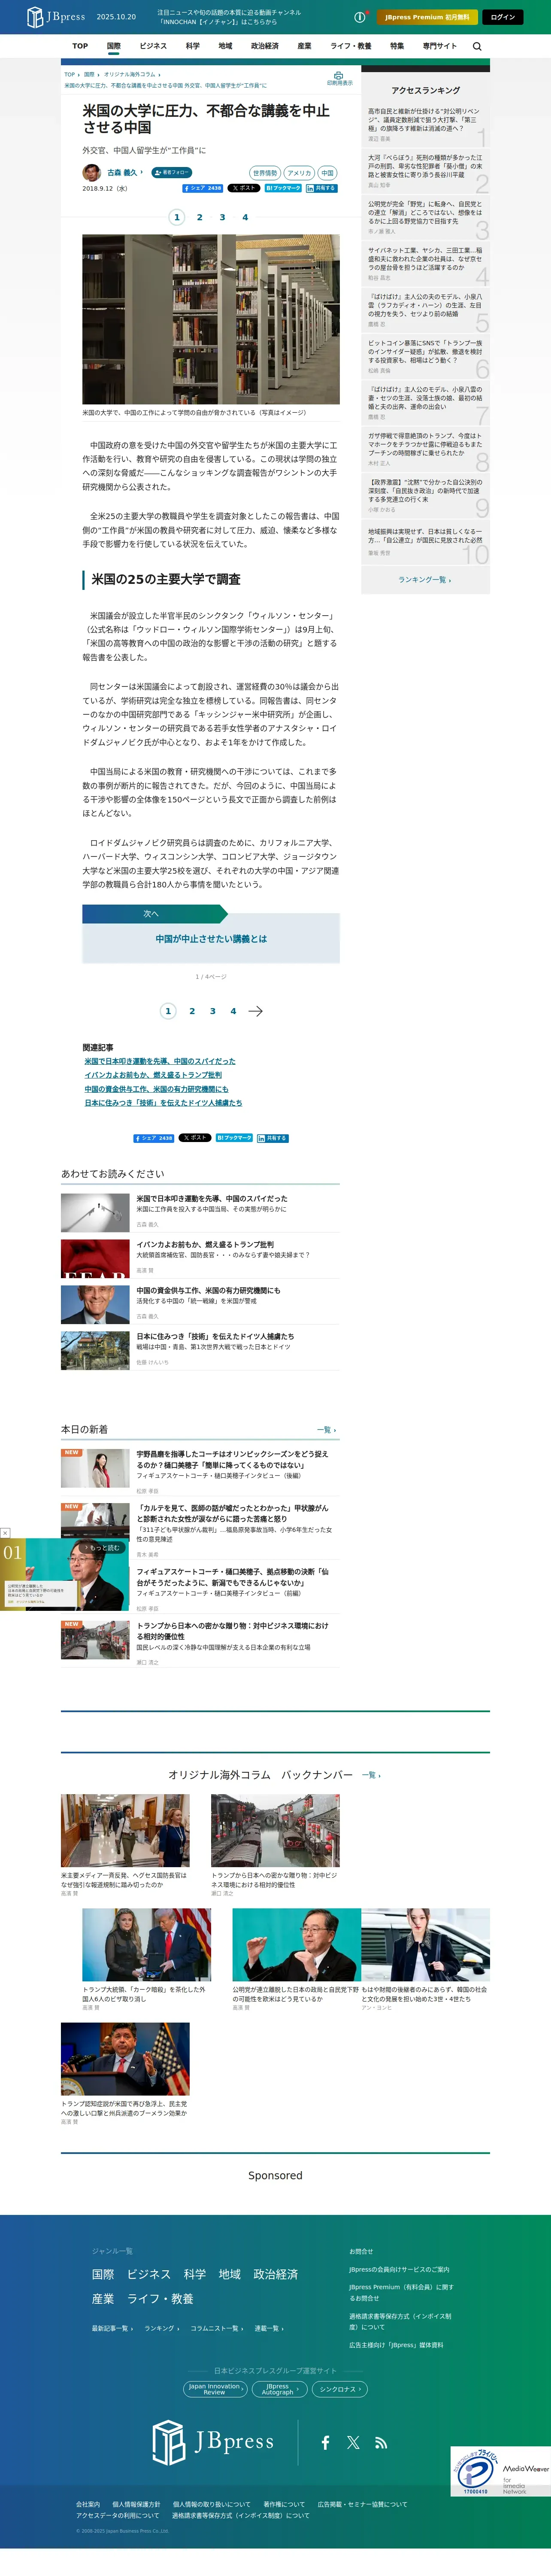Expand 最新記事一覧 in the footer
Screen dimensions: 551x2576
point(112,2328)
